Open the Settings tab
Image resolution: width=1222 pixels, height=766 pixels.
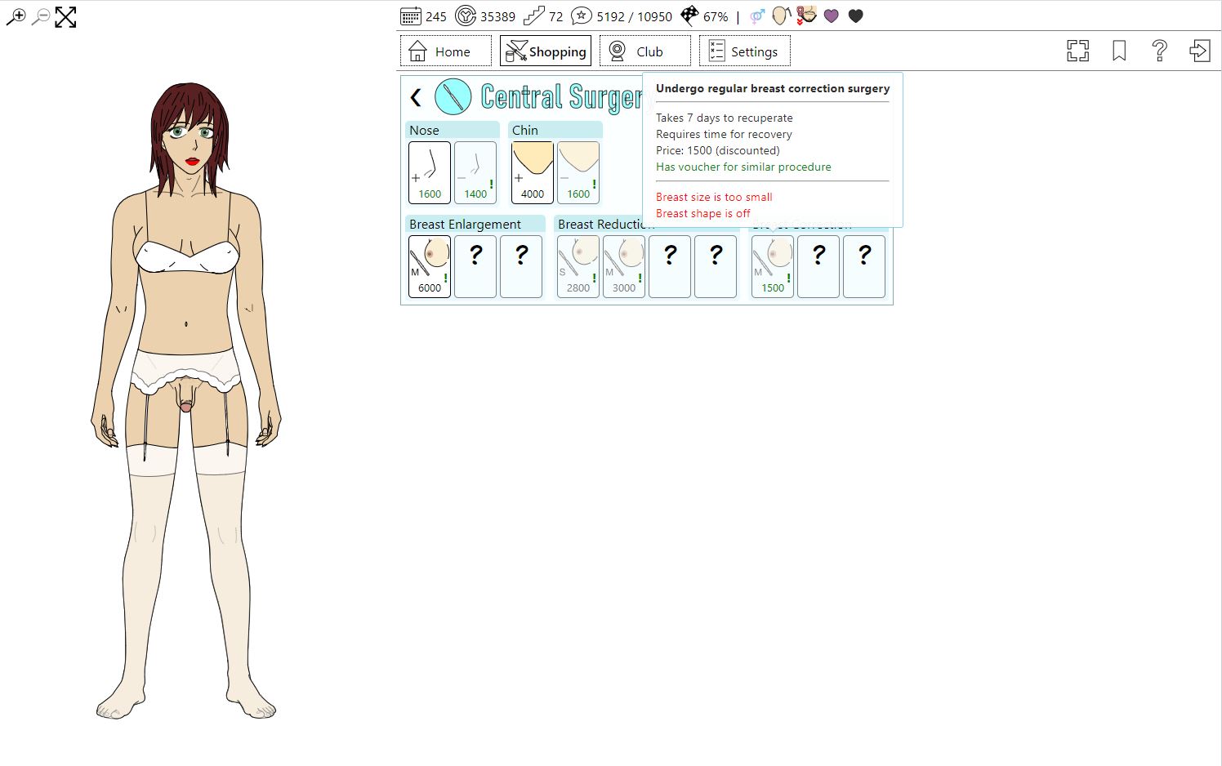pyautogui.click(x=744, y=51)
